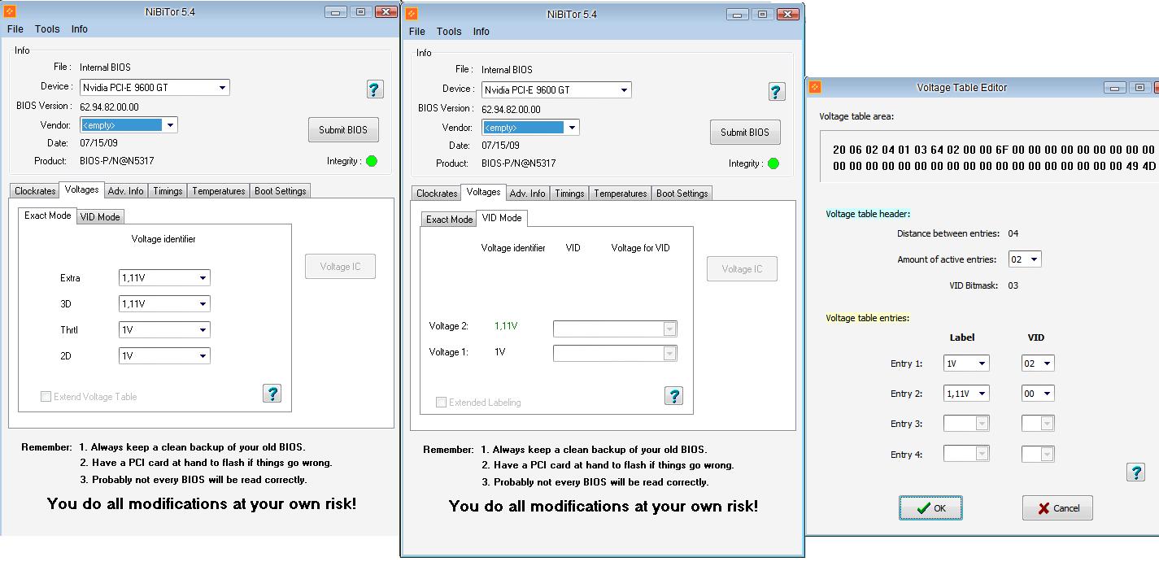Click green Integrity indicator in middle window

point(773,163)
